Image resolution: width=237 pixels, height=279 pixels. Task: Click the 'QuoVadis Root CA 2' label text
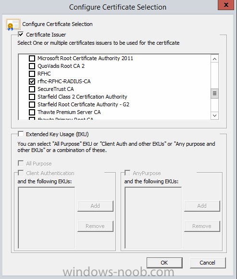click(61, 66)
